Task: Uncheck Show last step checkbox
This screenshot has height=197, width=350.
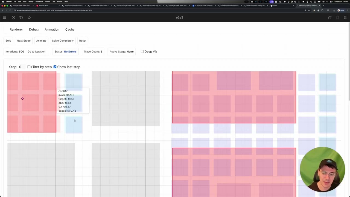Action: 55,67
